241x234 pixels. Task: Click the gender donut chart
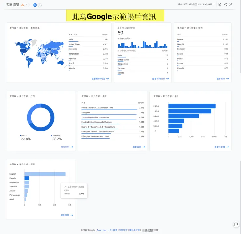click(41, 117)
